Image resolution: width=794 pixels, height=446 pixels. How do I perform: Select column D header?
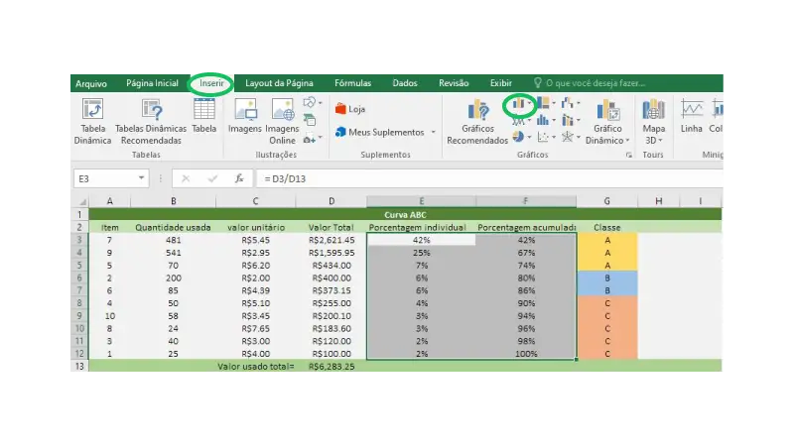pyautogui.click(x=331, y=201)
